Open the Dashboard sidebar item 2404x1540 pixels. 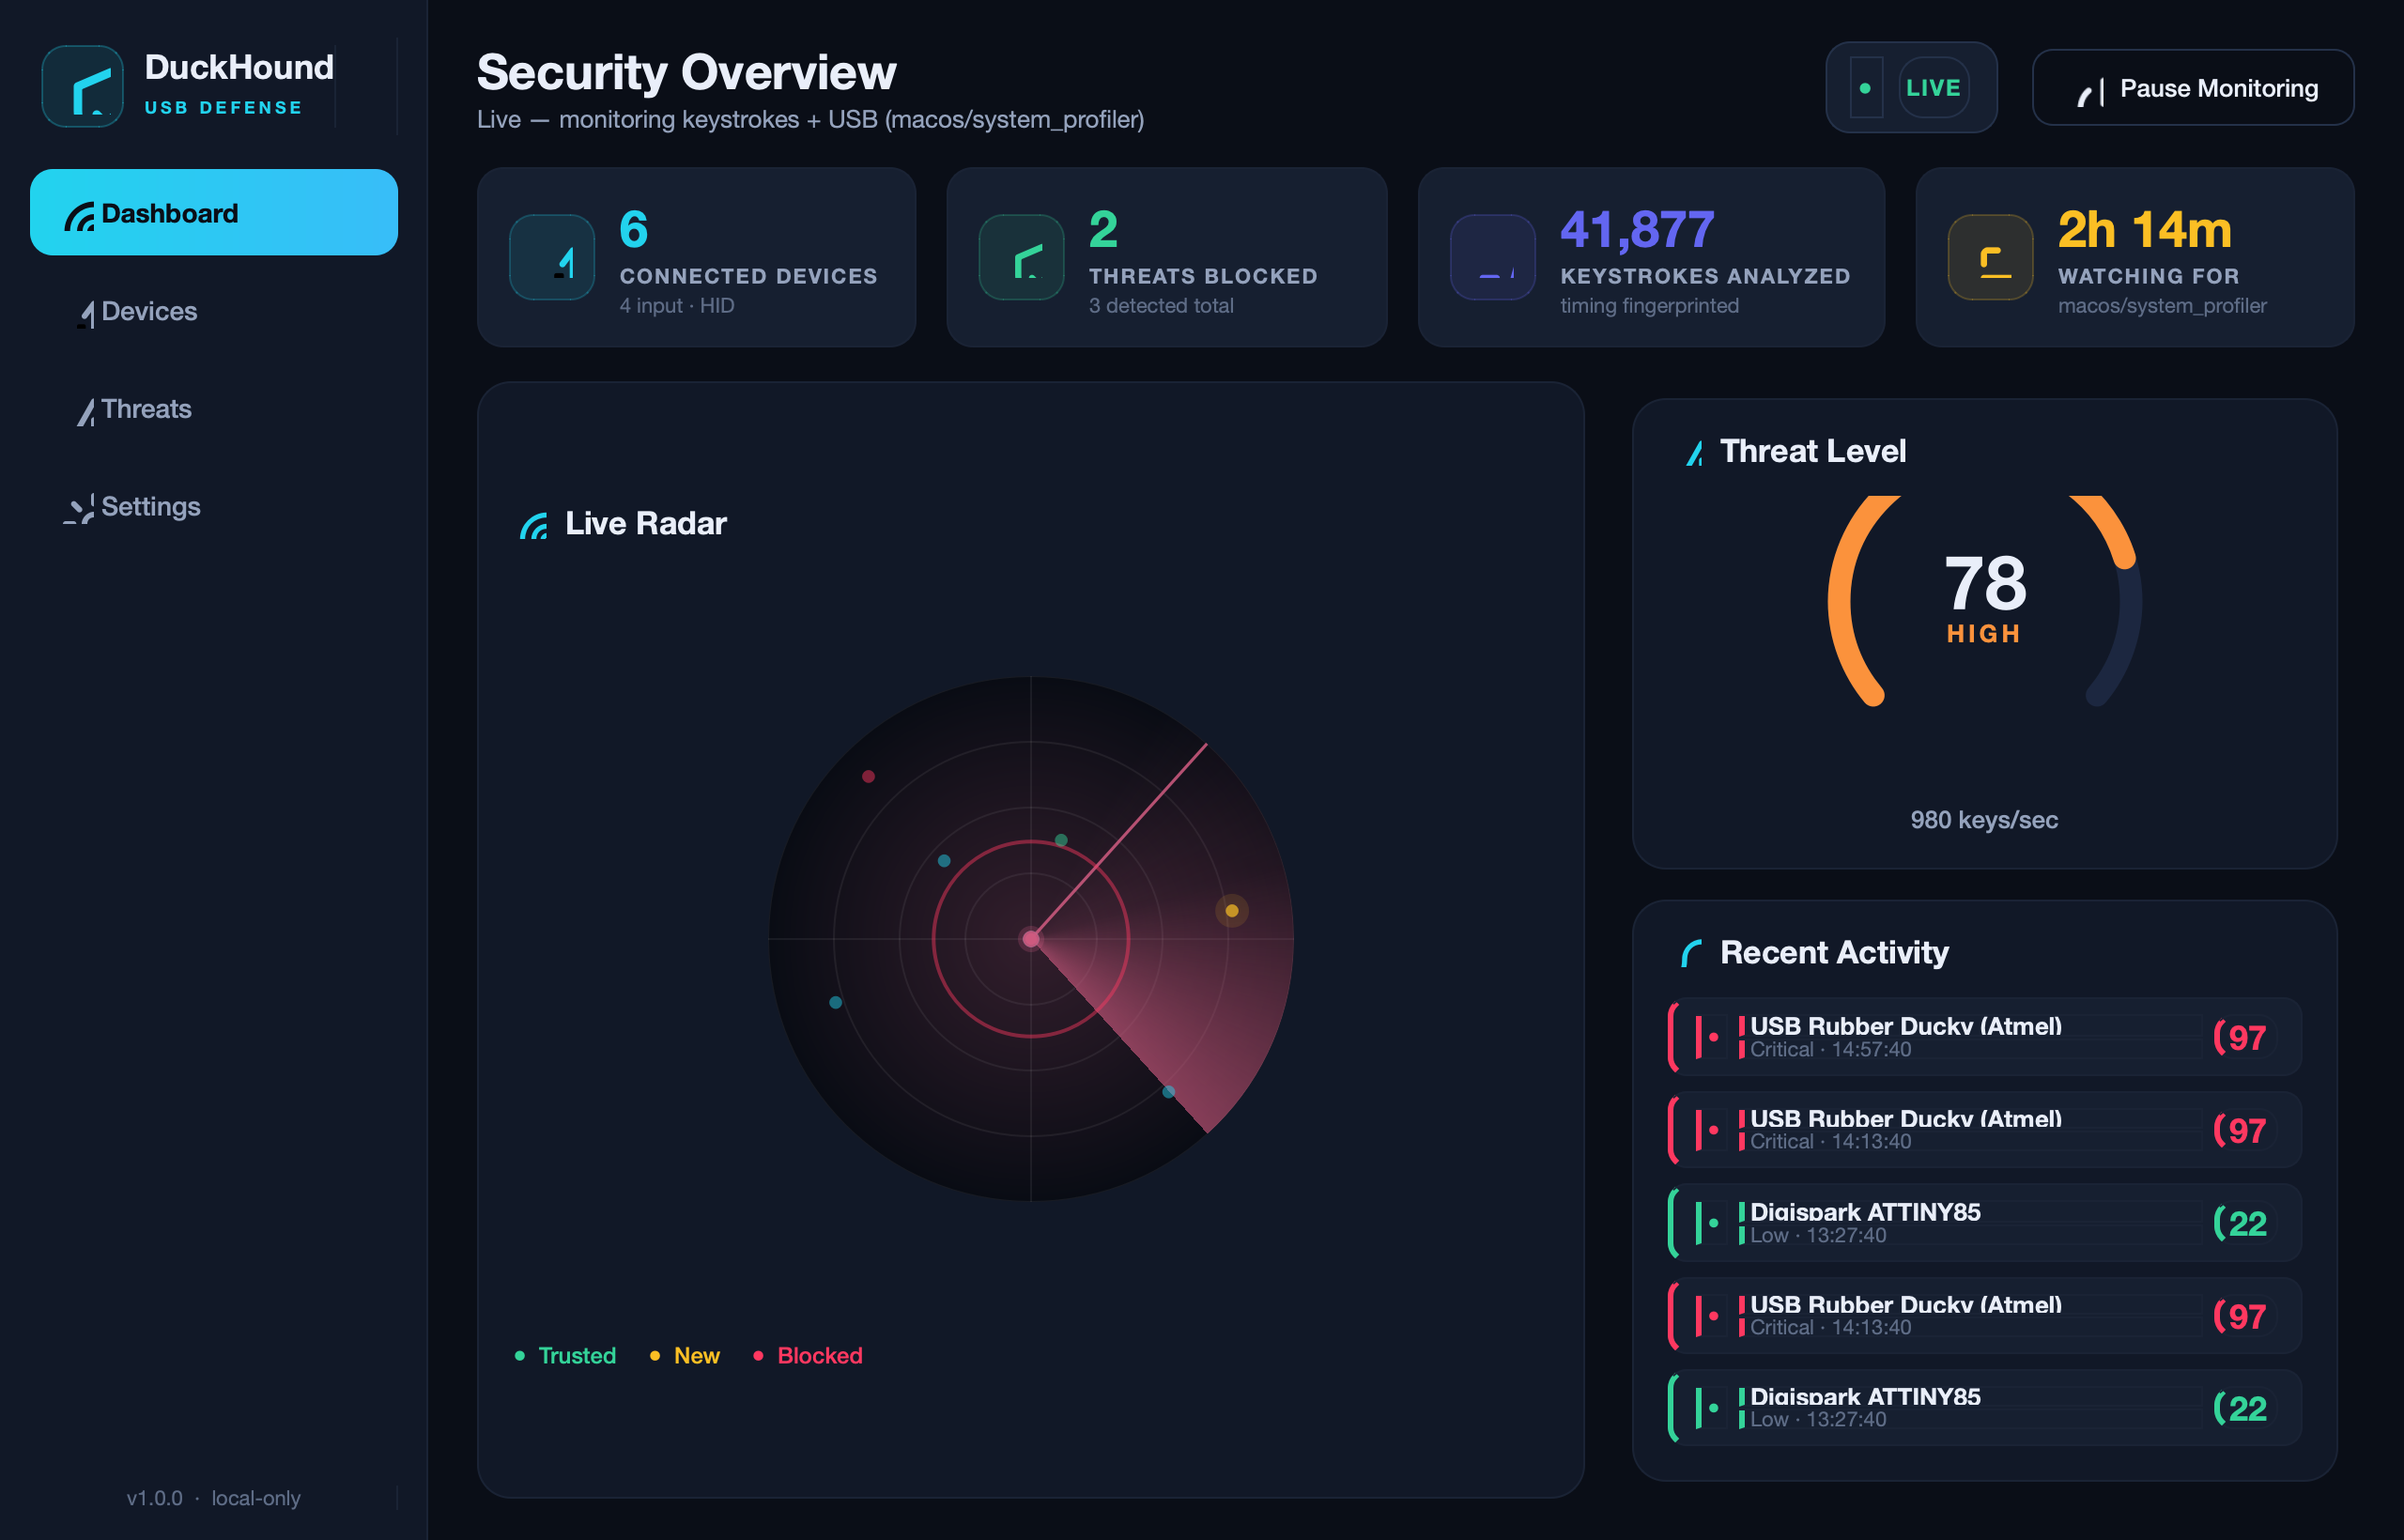coord(214,212)
